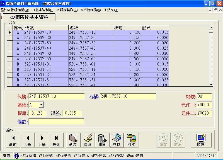This screenshot has height=160, width=223.
Task: Select the 間隙片基本資料 tab
Action: [x=29, y=17]
